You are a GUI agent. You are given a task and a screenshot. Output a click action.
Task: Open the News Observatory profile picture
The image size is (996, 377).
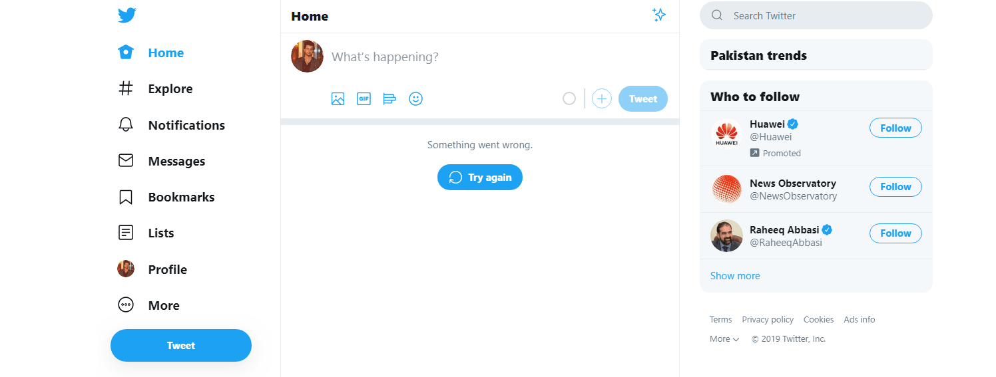[x=726, y=189]
